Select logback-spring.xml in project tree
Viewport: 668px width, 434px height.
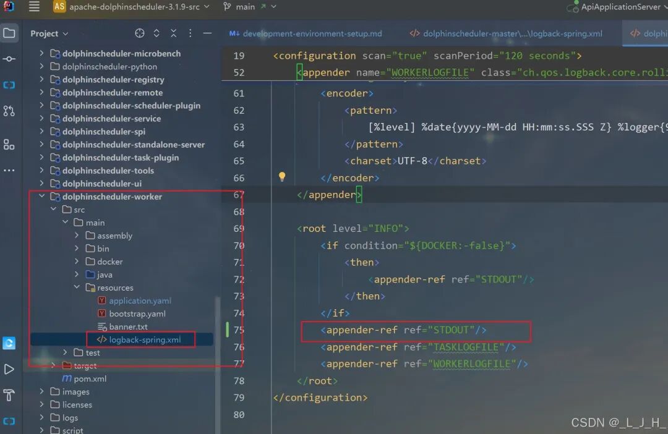point(145,340)
